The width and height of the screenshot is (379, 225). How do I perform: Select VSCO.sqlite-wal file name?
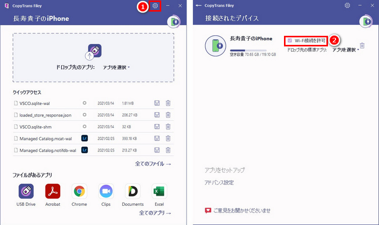click(34, 103)
